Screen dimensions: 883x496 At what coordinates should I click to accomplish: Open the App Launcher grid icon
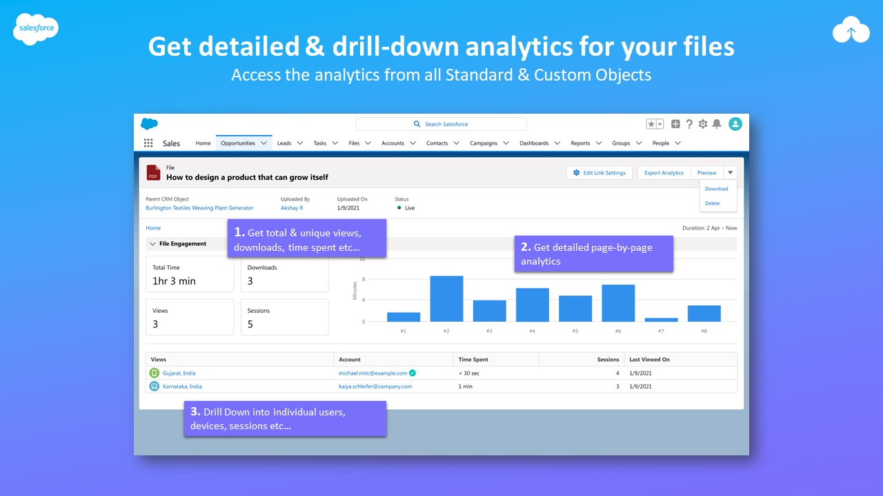148,143
